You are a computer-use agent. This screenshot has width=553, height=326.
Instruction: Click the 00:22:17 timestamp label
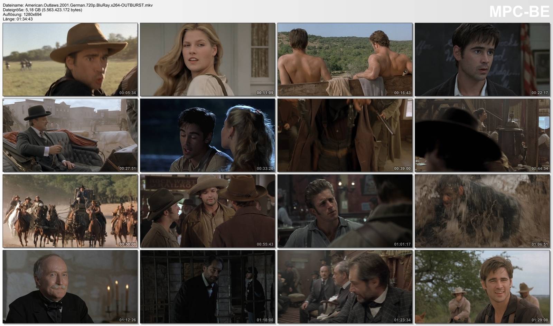coord(540,93)
